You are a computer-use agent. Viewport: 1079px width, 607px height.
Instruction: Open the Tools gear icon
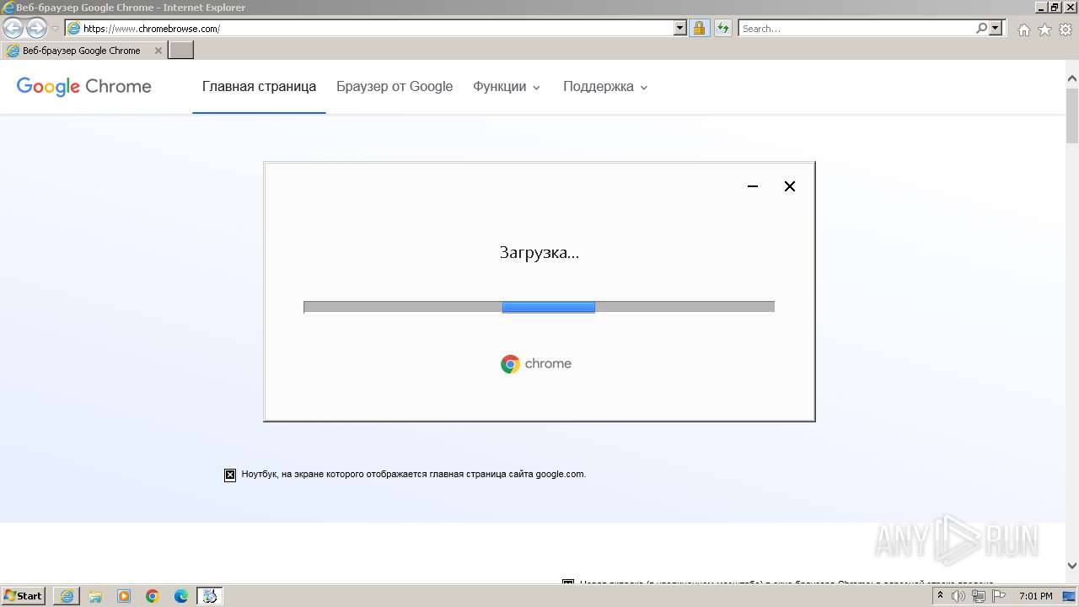(1066, 30)
